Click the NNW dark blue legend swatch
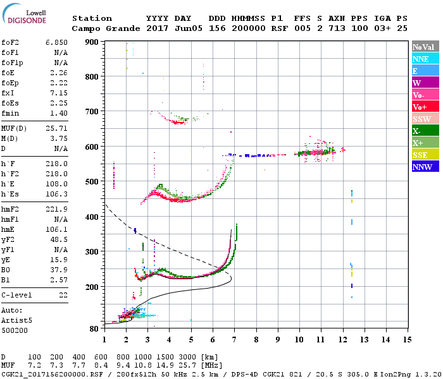The image size is (443, 379). point(425,167)
